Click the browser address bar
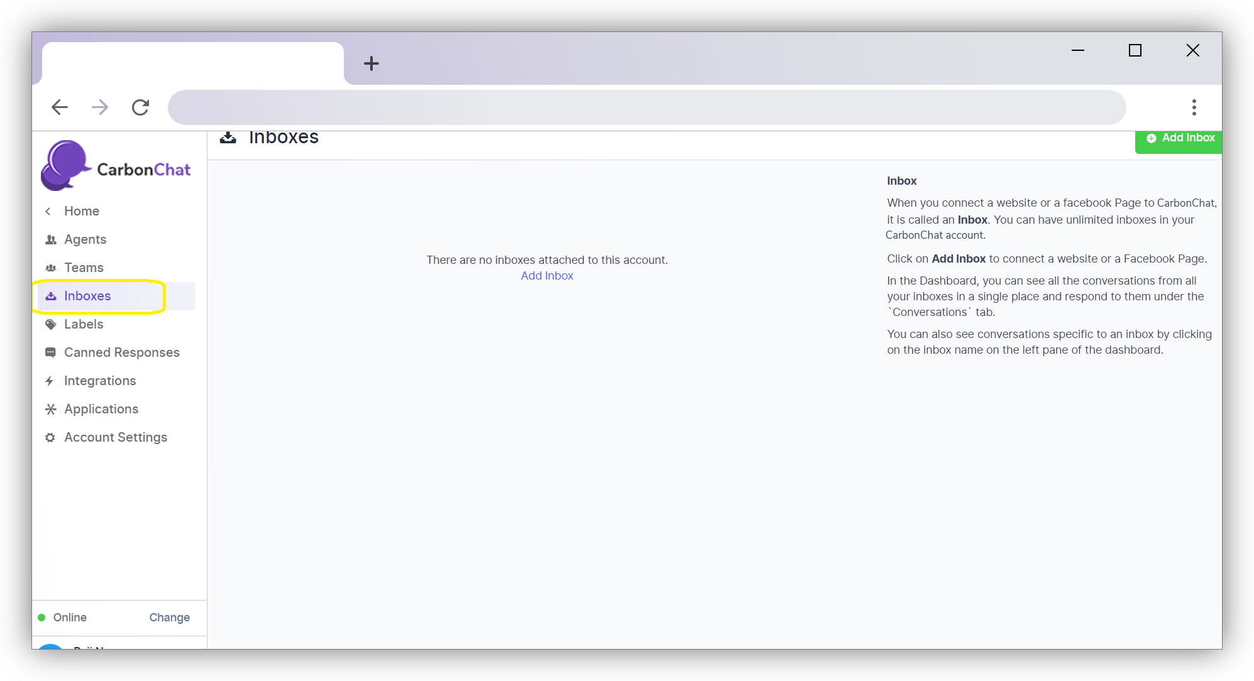 tap(646, 107)
